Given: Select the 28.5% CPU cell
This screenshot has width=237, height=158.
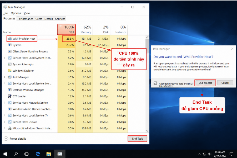Looking at the screenshot, I should (69, 39).
